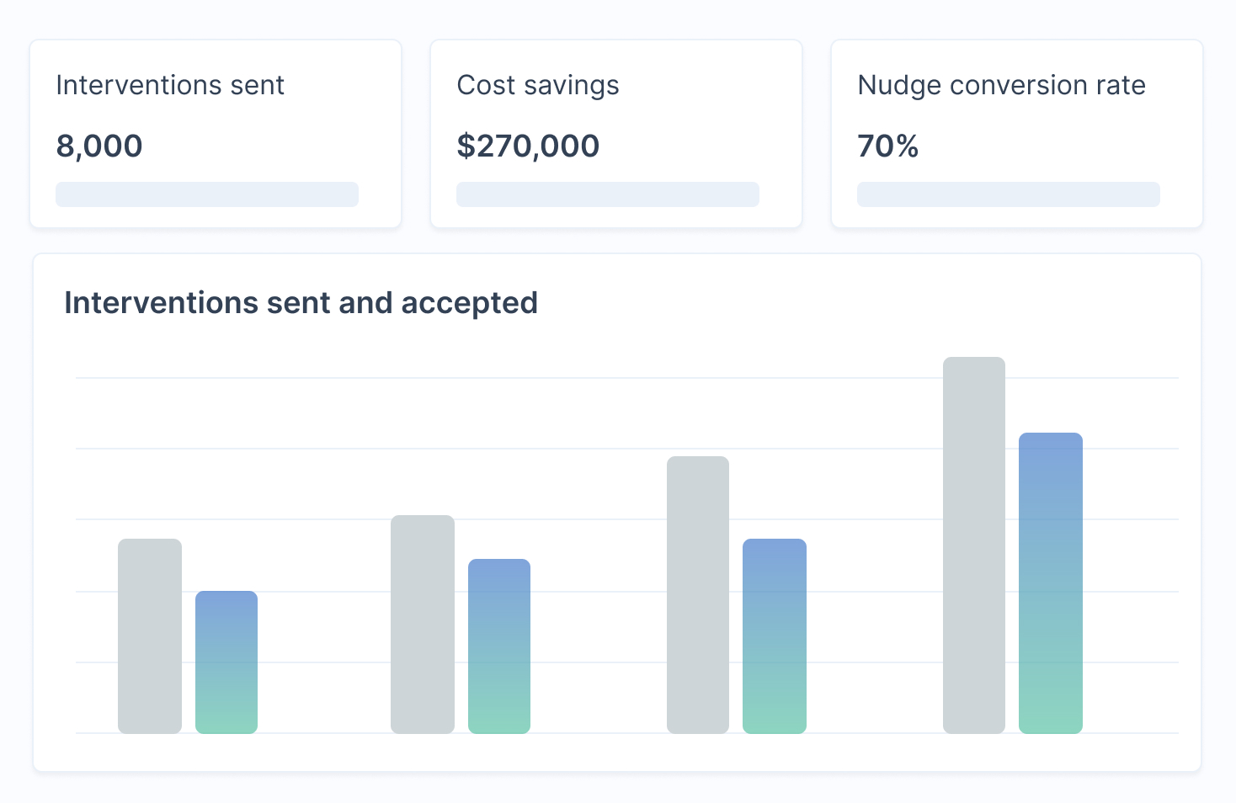Screen dimensions: 1236x803
Task: Click the $270,000 savings value
Action: [528, 146]
